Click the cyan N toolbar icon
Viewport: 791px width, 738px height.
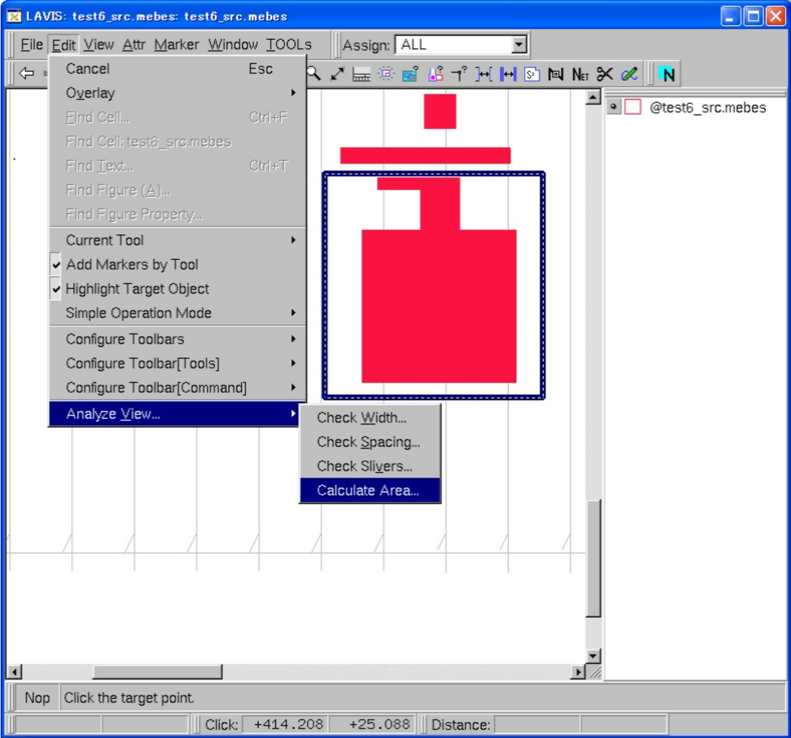pyautogui.click(x=668, y=75)
